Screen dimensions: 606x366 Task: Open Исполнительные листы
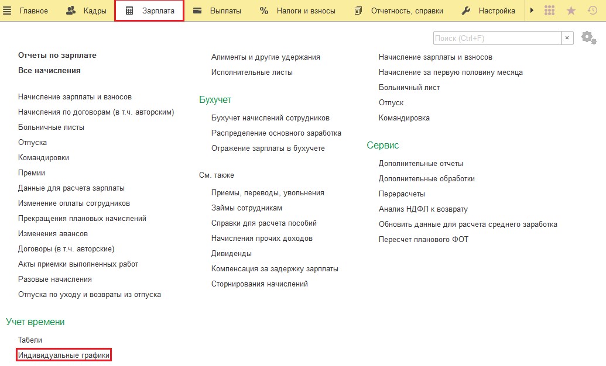(x=252, y=72)
